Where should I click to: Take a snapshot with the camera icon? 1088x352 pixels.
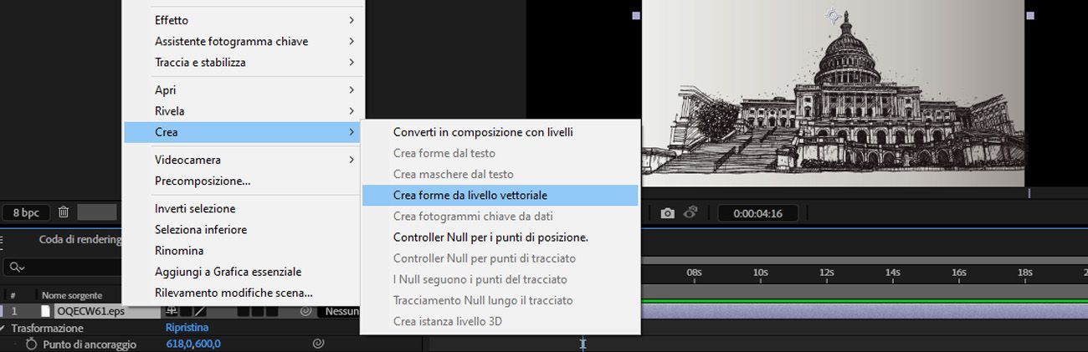667,213
